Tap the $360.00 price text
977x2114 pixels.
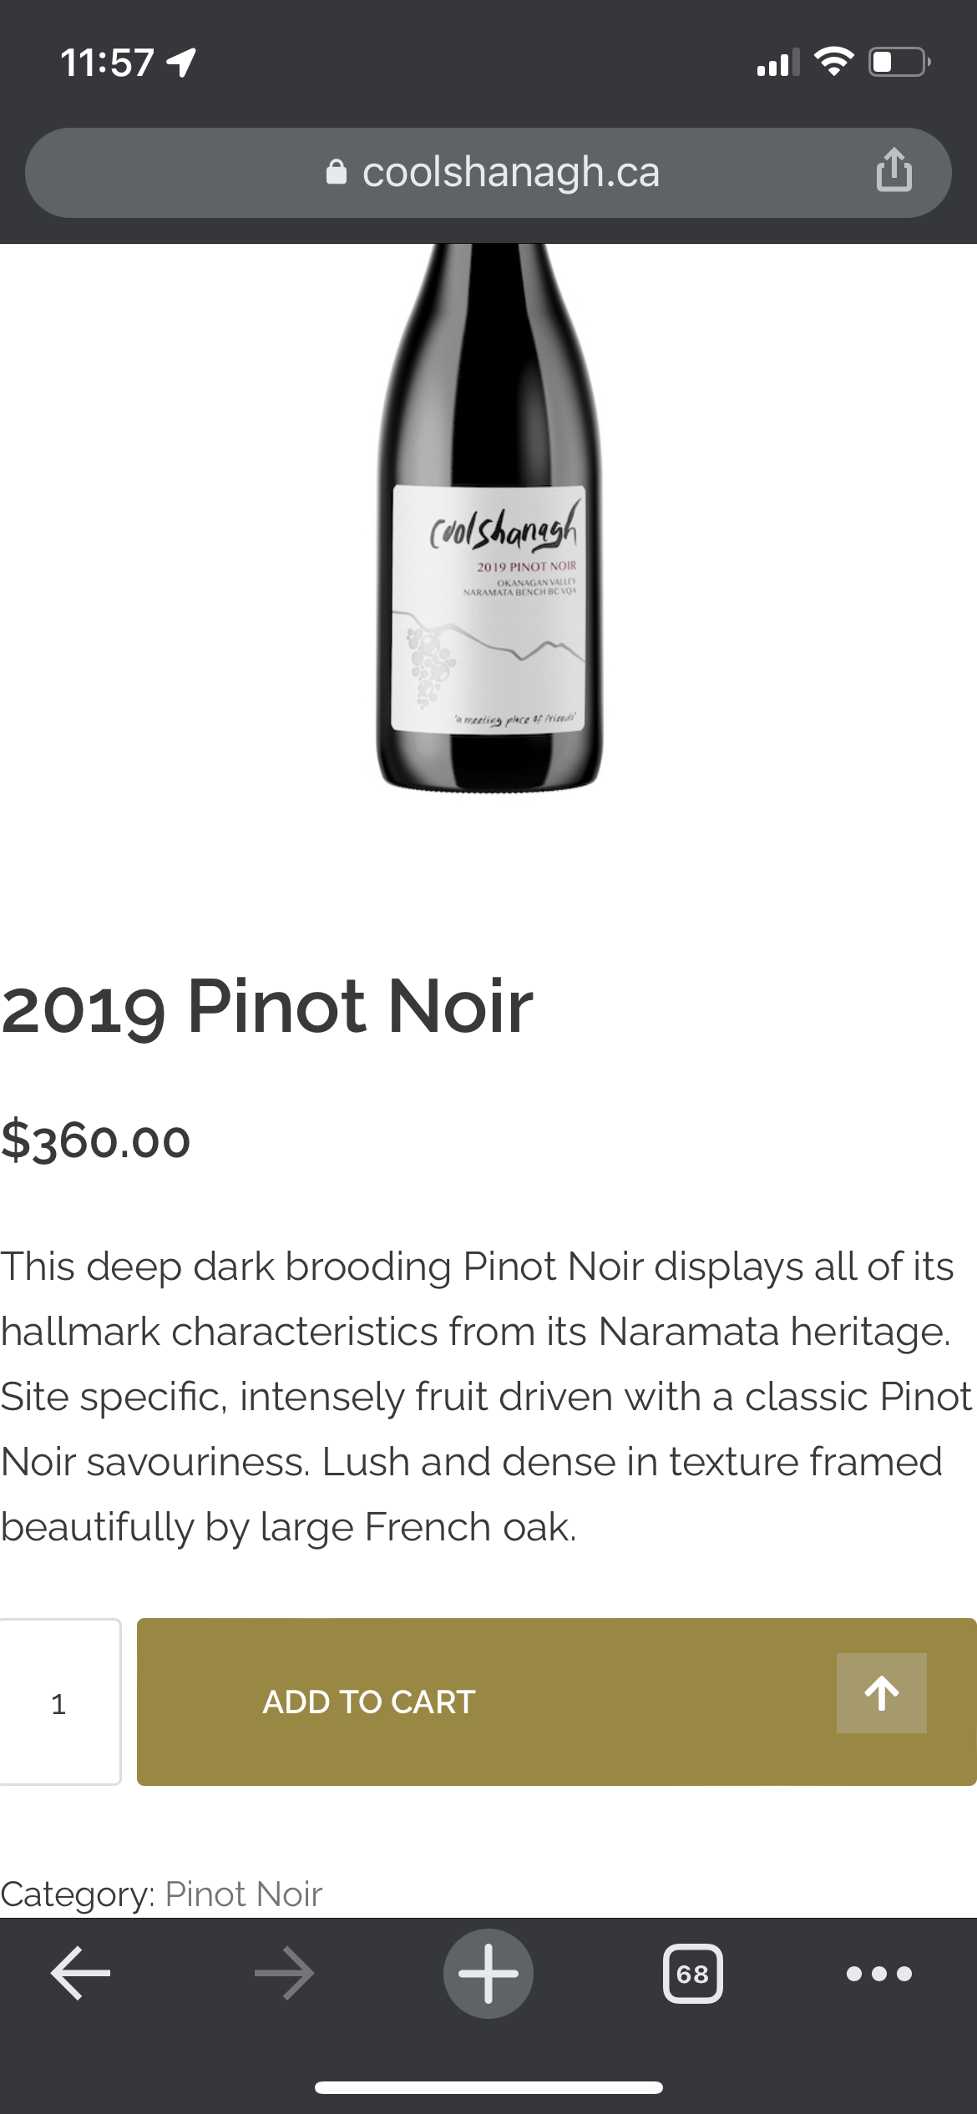click(x=96, y=1140)
